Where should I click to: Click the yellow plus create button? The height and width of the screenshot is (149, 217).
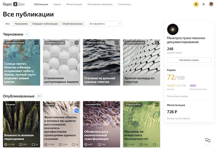tap(196, 4)
